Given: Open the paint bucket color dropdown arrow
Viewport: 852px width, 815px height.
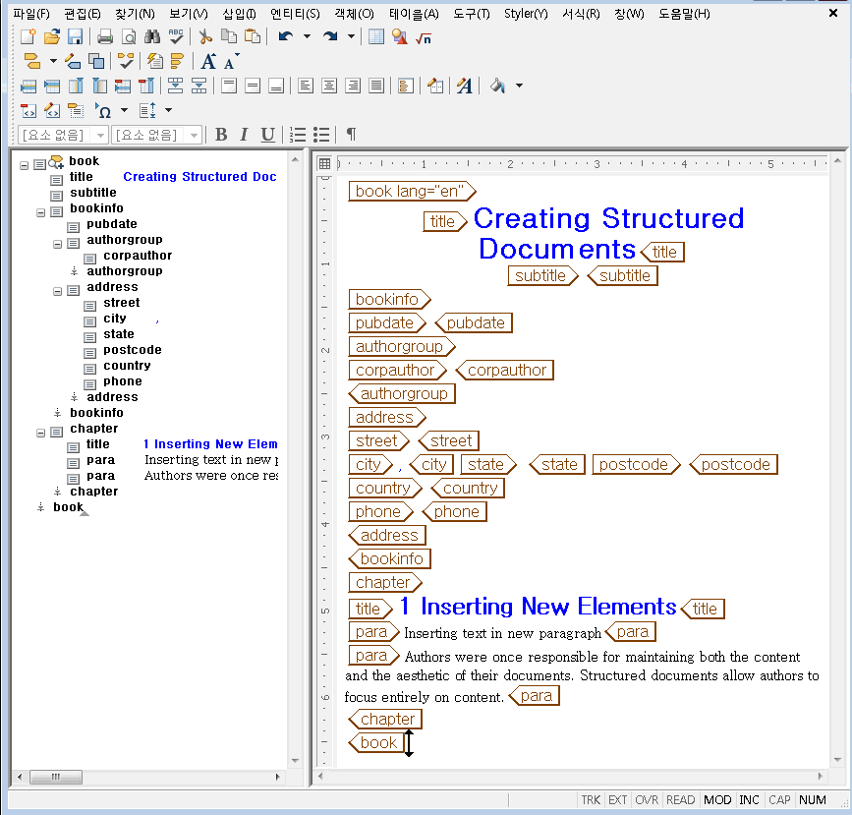Looking at the screenshot, I should (x=520, y=86).
